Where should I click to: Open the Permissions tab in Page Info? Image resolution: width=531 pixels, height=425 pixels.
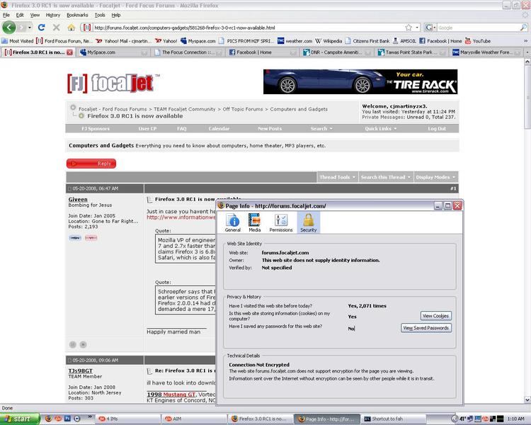coord(281,222)
